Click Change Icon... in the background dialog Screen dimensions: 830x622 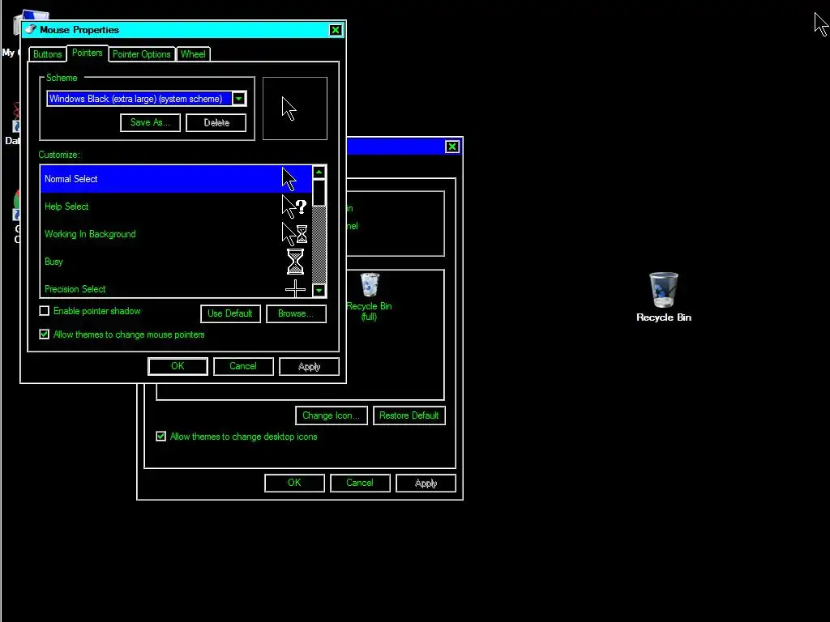pyautogui.click(x=332, y=415)
